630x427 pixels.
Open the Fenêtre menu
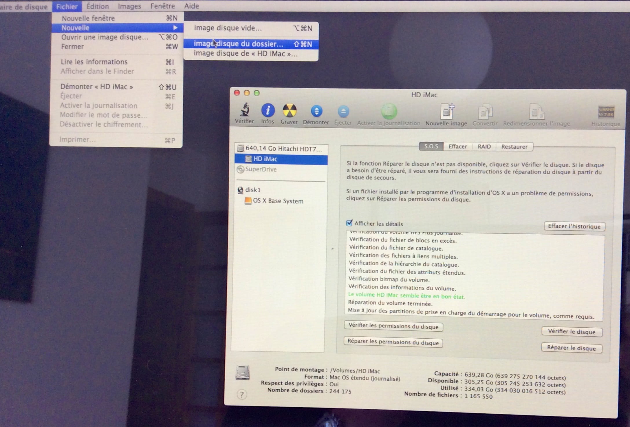point(162,6)
